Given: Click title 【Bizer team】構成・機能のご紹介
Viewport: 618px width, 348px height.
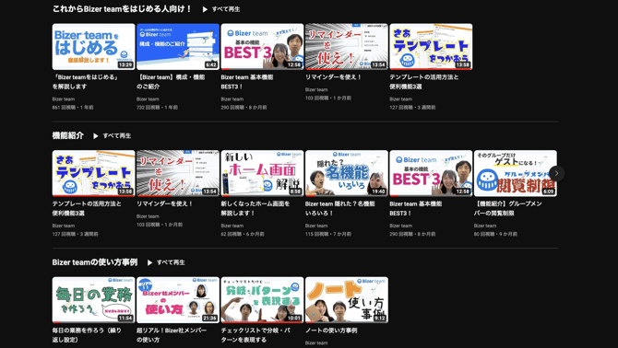Looking at the screenshot, I should (171, 82).
